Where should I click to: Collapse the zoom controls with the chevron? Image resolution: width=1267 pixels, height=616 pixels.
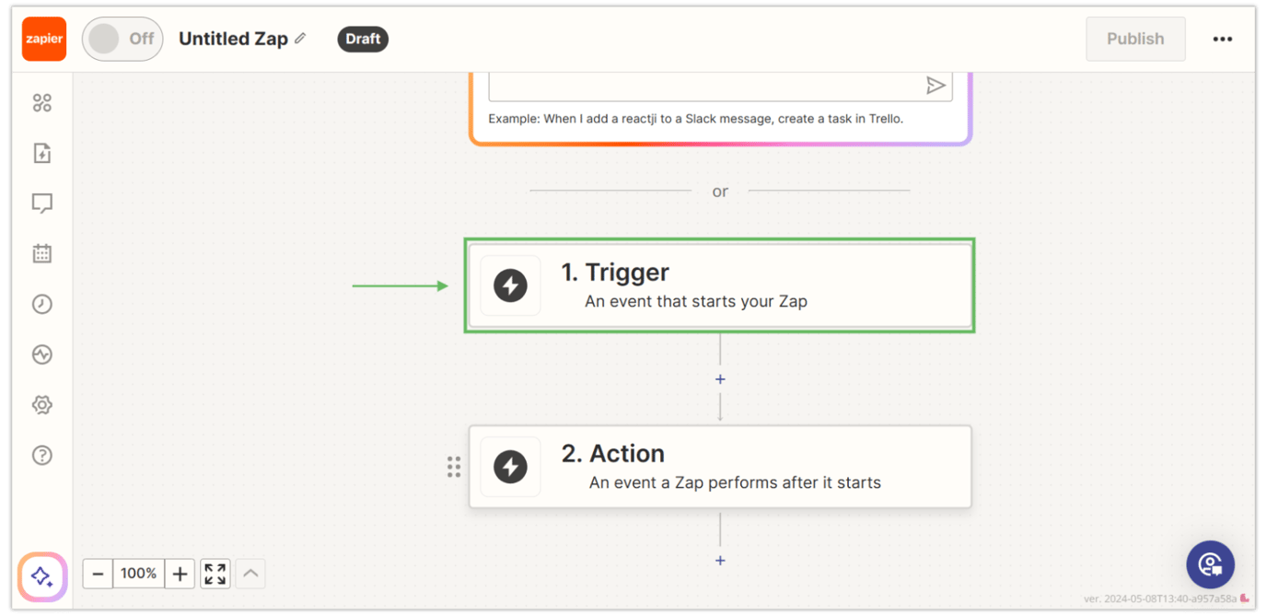250,573
